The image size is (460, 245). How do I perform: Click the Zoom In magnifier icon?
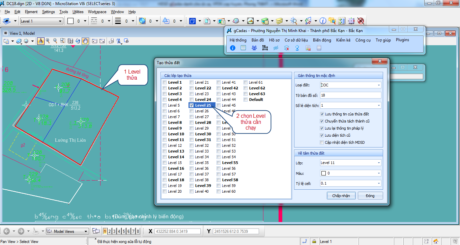point(48,41)
